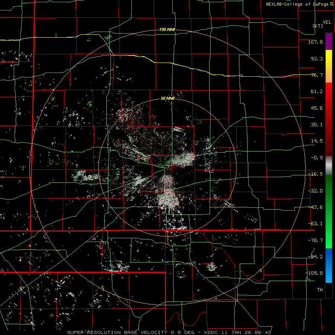Click the TH label on the legend
This screenshot has height=335, width=335.
(320, 290)
